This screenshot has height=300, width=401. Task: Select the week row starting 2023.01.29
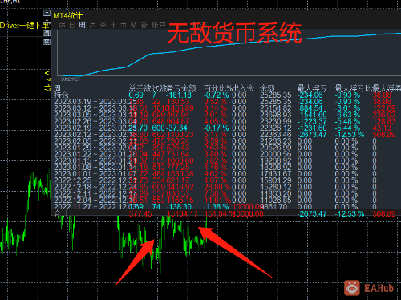(226, 148)
